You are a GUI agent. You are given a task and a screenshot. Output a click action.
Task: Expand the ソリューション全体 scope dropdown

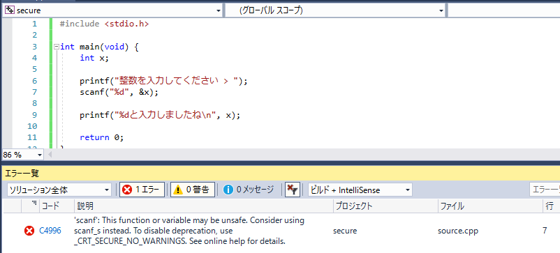pos(107,190)
